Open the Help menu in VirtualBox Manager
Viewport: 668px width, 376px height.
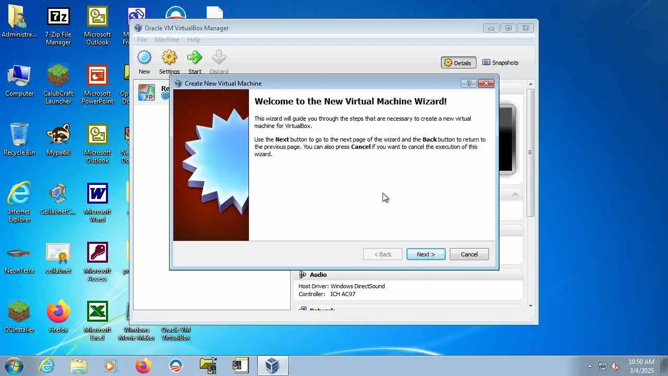point(194,40)
